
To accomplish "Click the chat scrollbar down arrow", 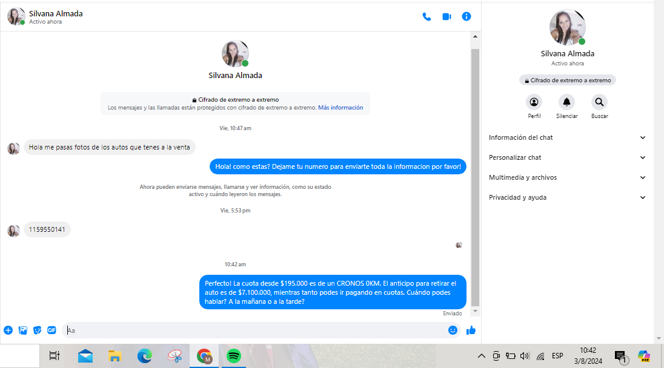I will [x=475, y=311].
